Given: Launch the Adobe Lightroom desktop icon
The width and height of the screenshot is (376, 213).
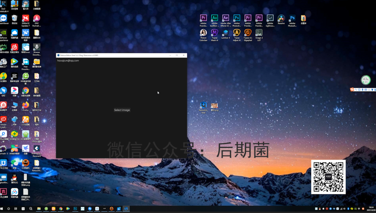Looking at the screenshot, I should pos(270,18).
